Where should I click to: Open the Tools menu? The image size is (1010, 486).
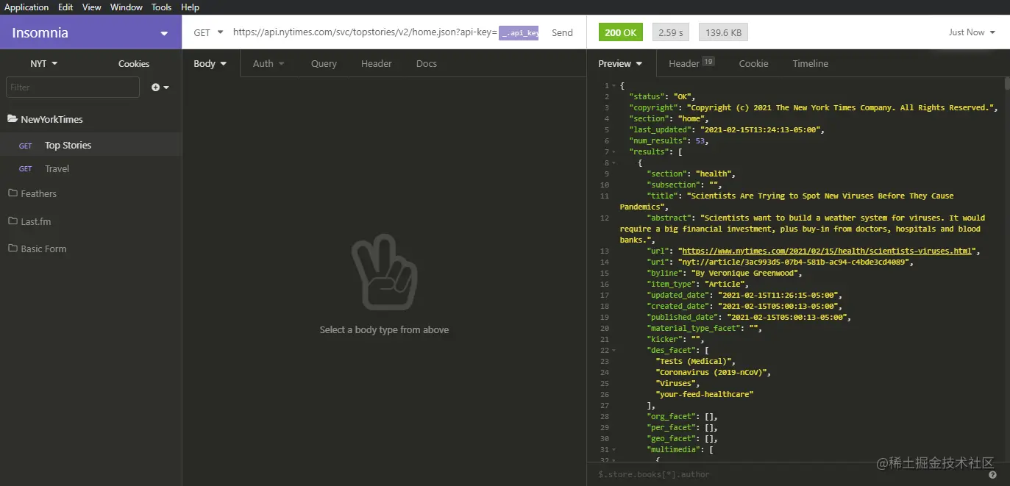pyautogui.click(x=161, y=7)
